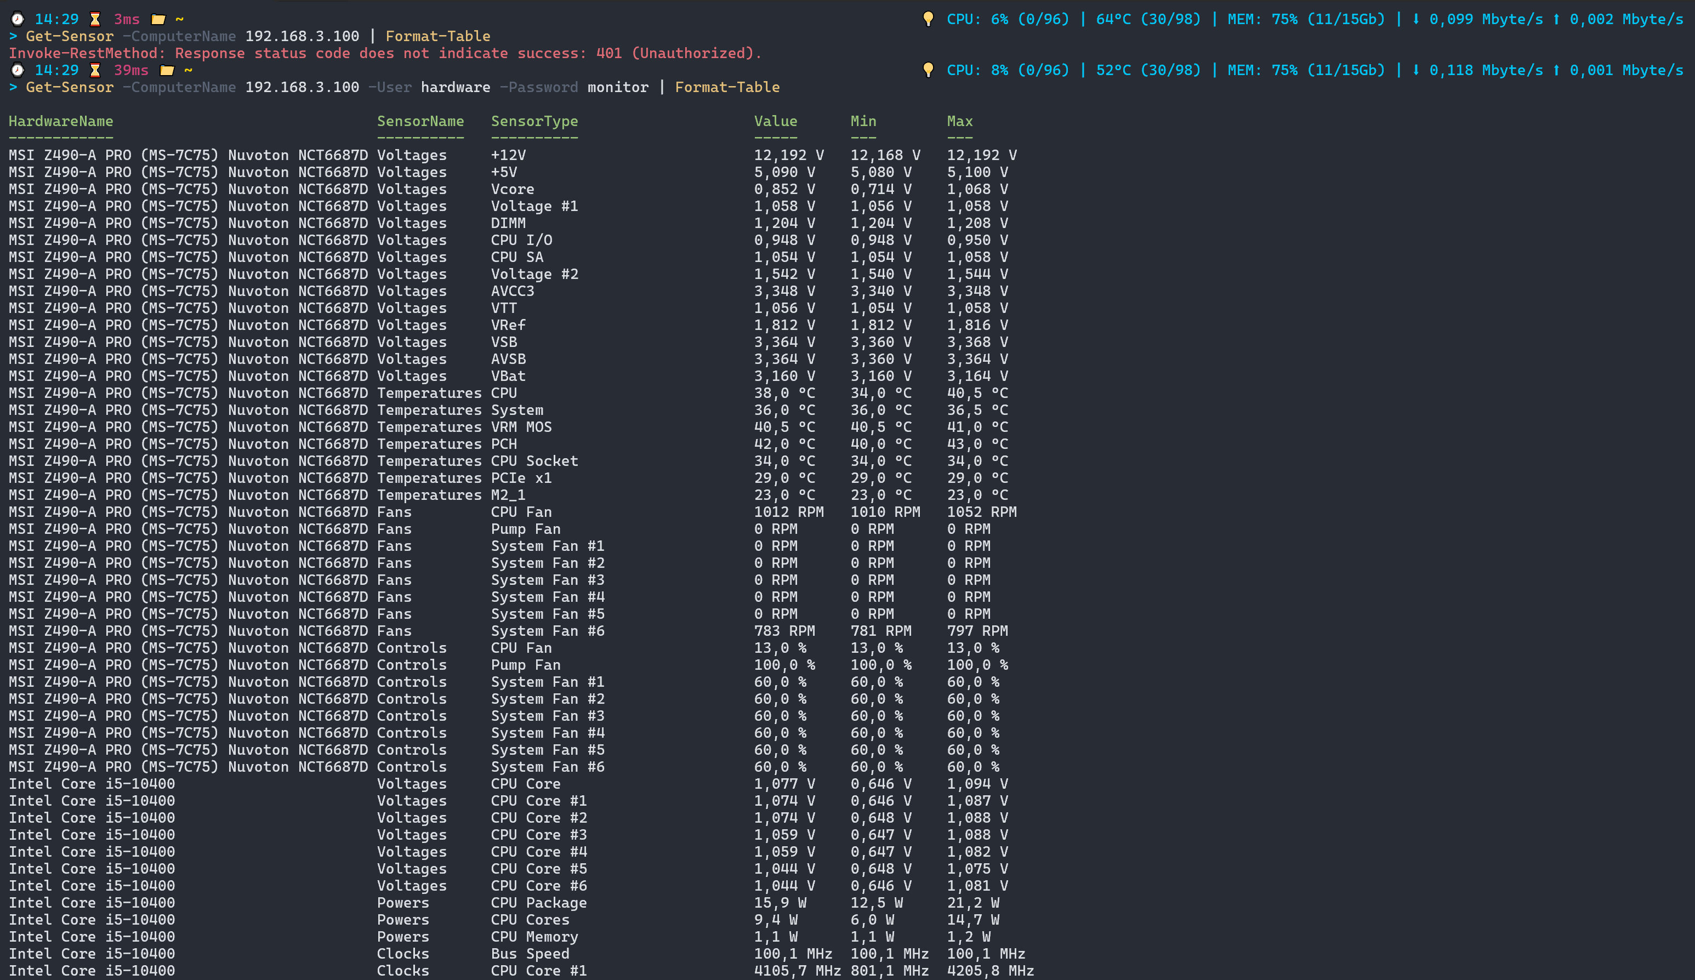Click the CPU Cores power value 9,4 W
The width and height of the screenshot is (1695, 980).
click(776, 920)
